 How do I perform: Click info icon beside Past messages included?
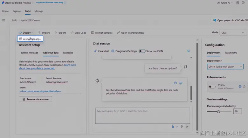(234, 106)
